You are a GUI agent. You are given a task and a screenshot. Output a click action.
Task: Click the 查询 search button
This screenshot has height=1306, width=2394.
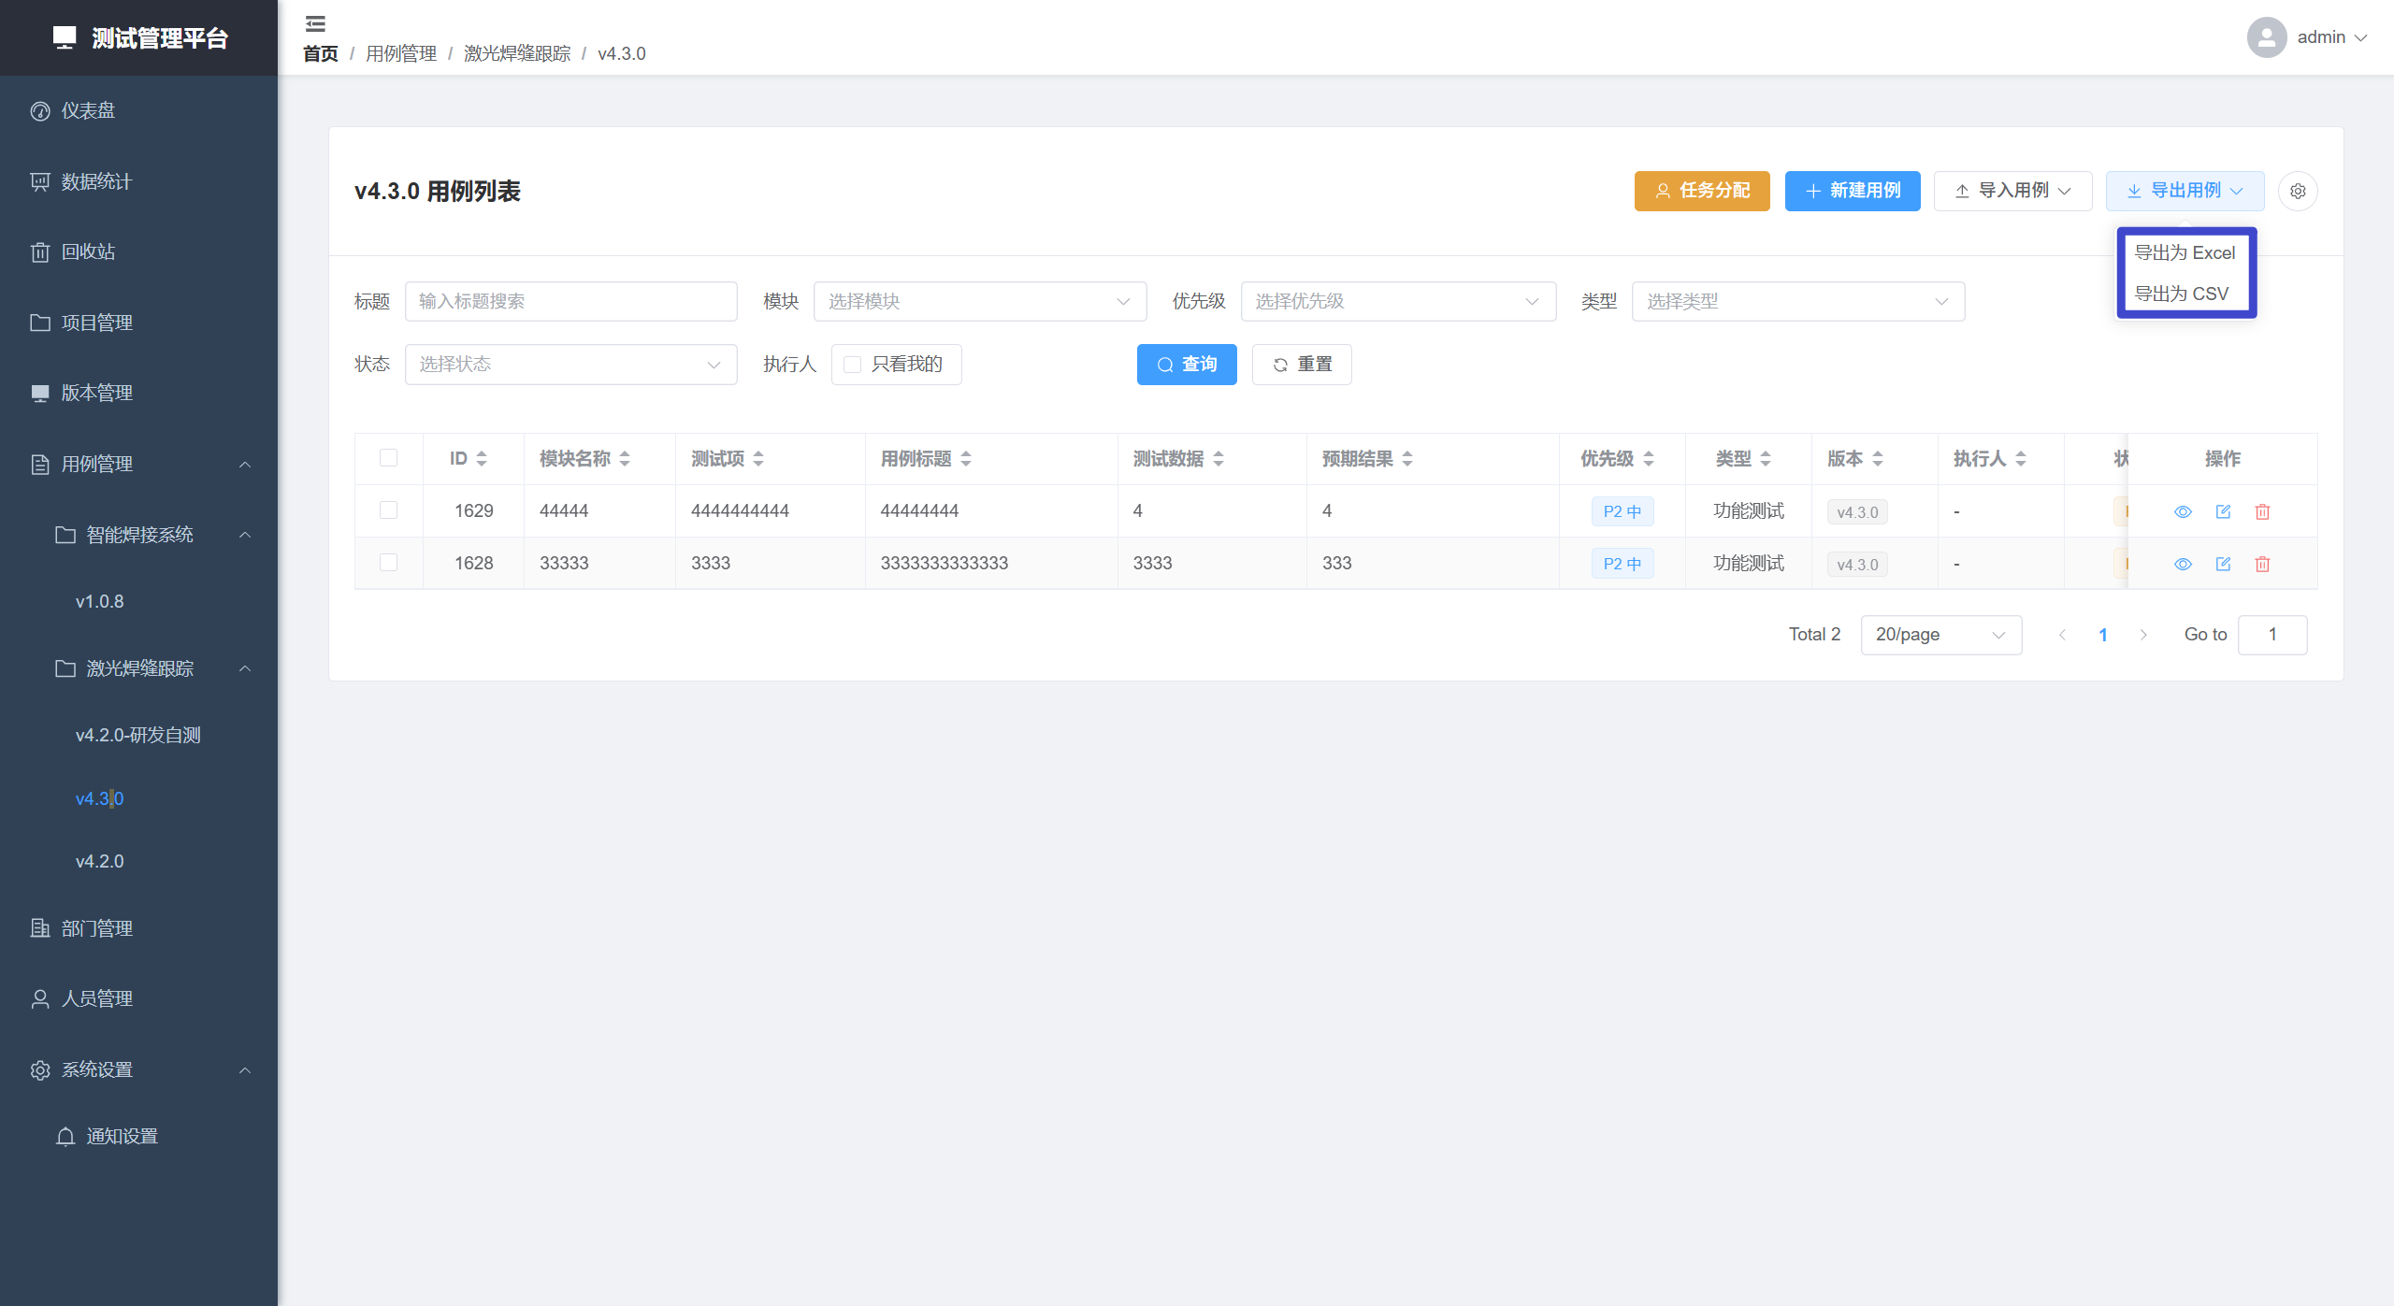(1186, 365)
